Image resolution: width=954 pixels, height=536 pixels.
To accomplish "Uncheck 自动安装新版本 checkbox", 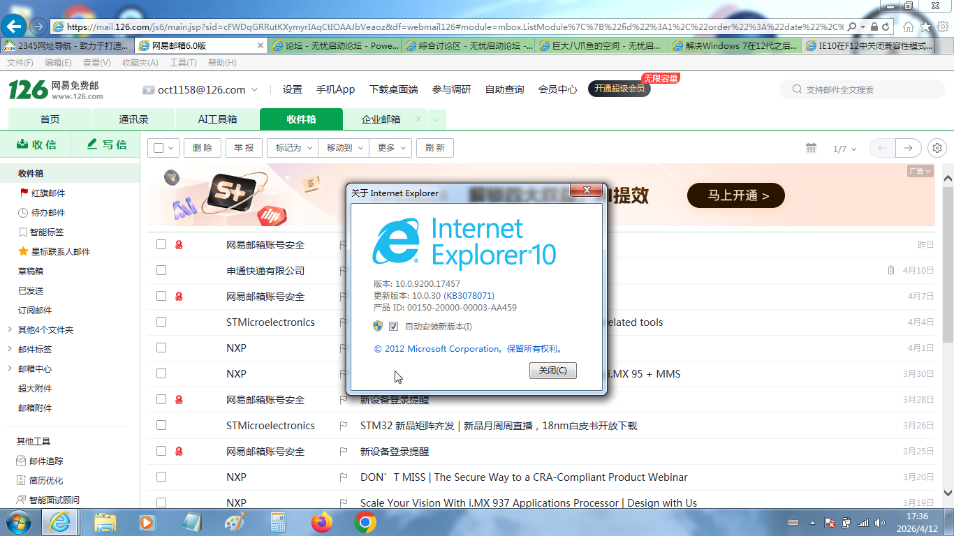I will tap(393, 327).
